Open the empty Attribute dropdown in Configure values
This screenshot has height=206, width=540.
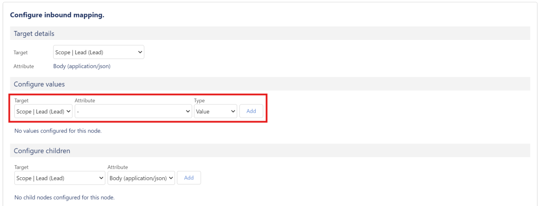click(134, 111)
